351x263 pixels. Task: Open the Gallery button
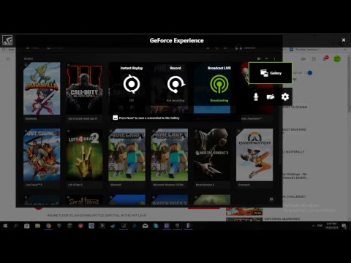pyautogui.click(x=271, y=73)
